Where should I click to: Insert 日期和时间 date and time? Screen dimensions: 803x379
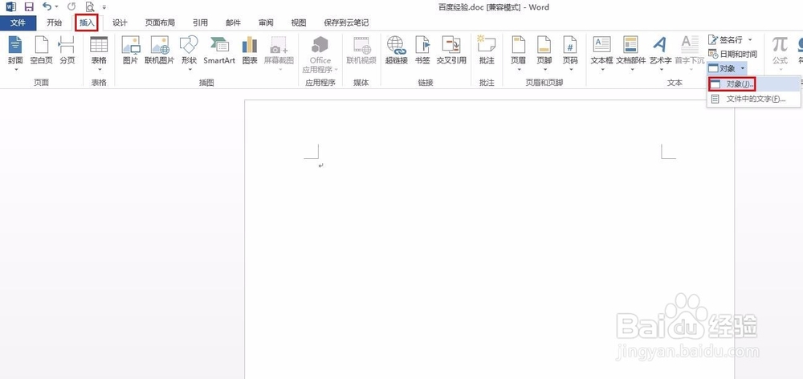[x=732, y=54]
